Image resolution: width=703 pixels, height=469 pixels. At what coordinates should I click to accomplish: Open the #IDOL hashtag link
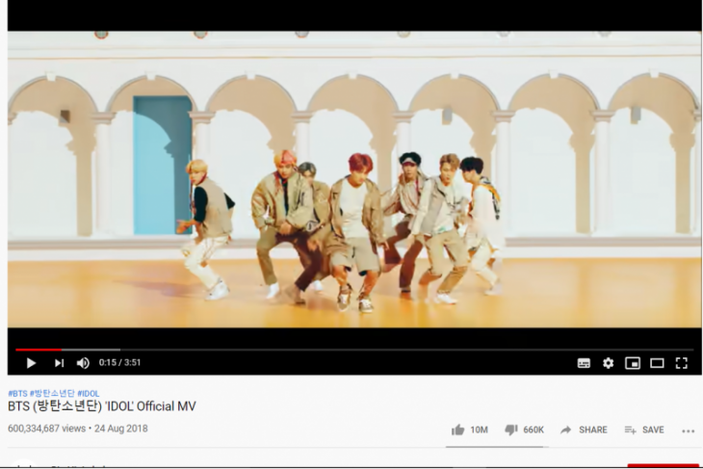(89, 394)
